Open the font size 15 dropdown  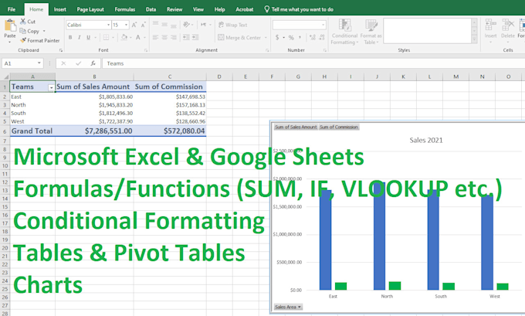point(126,25)
